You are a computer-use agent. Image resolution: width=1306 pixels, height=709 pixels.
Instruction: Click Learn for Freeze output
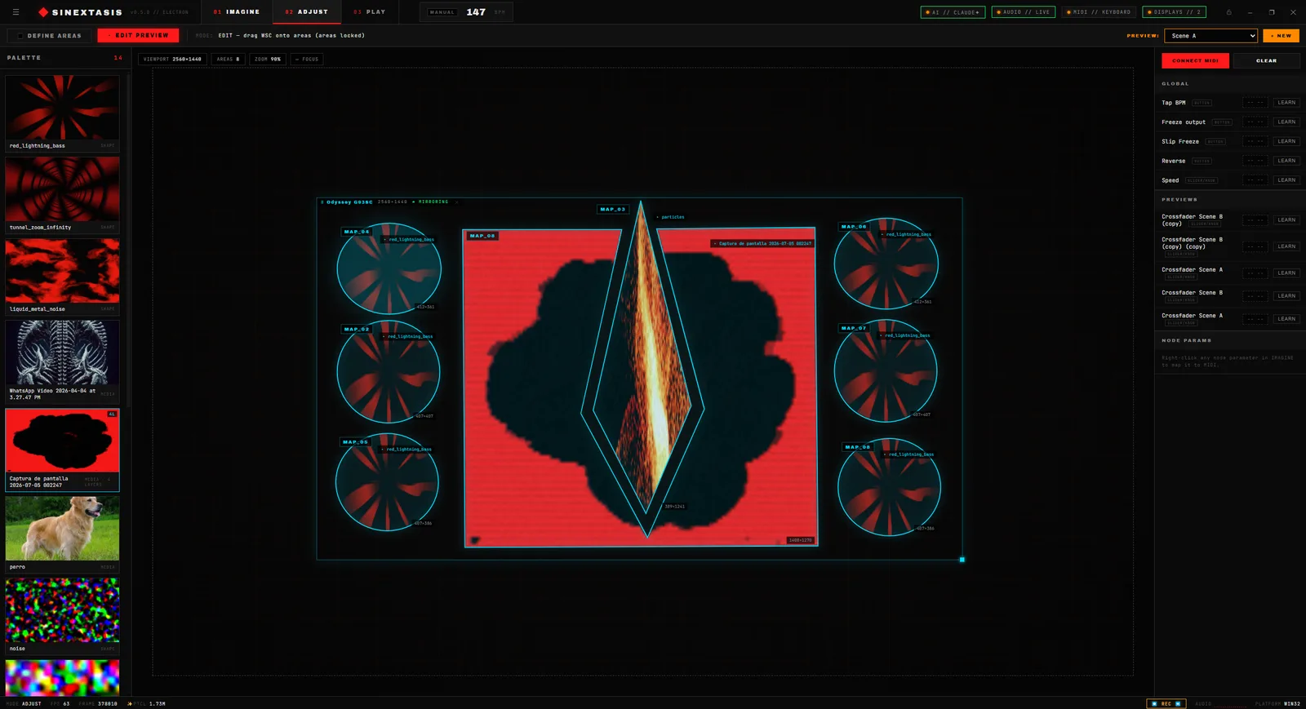coord(1286,122)
